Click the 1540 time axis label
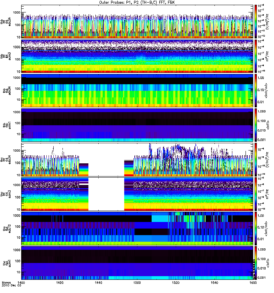 [214, 282]
